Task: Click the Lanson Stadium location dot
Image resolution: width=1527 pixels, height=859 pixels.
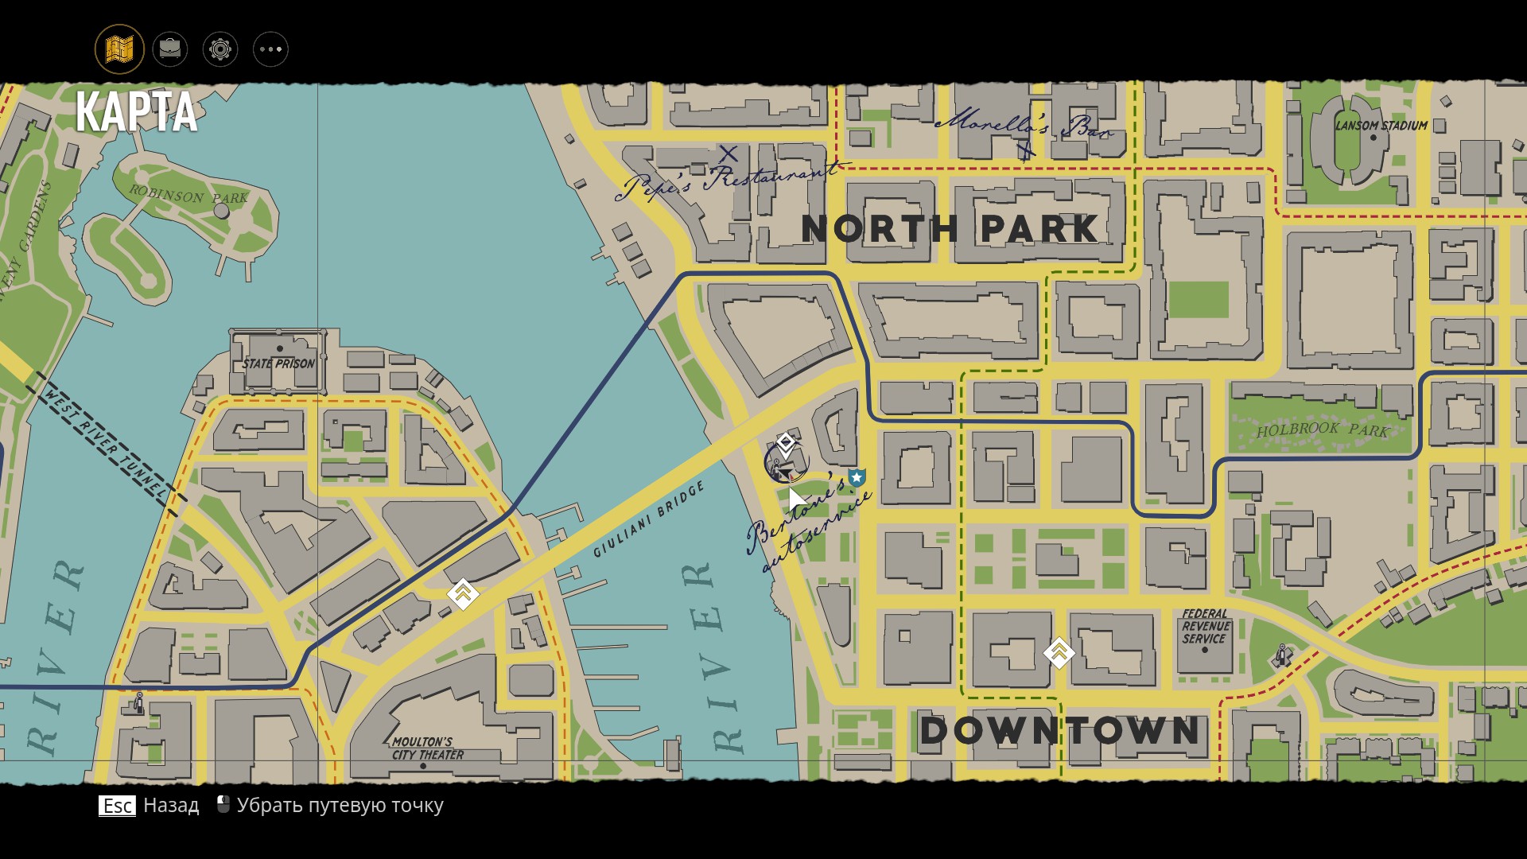Action: click(x=1373, y=138)
